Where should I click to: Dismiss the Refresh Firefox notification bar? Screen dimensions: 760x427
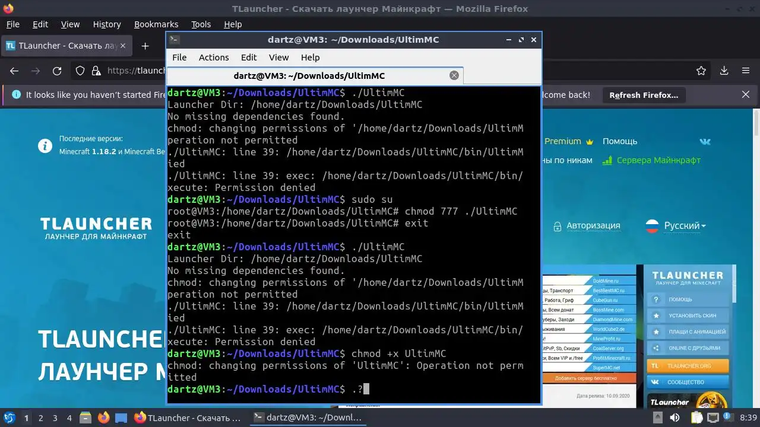click(x=746, y=95)
